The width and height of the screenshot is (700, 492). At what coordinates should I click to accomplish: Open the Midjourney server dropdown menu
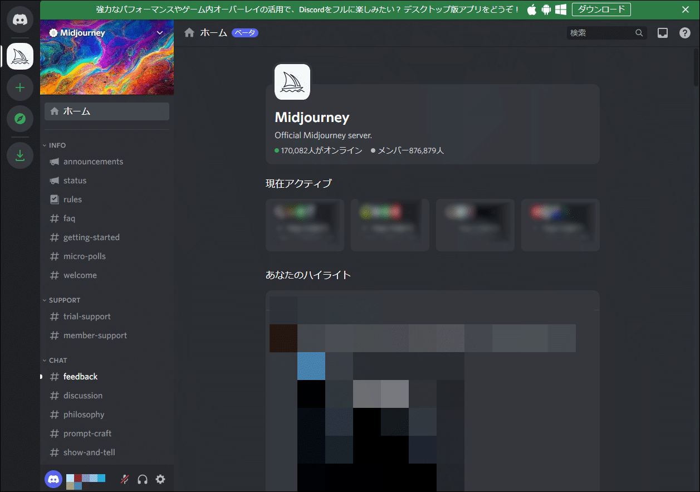(x=160, y=33)
